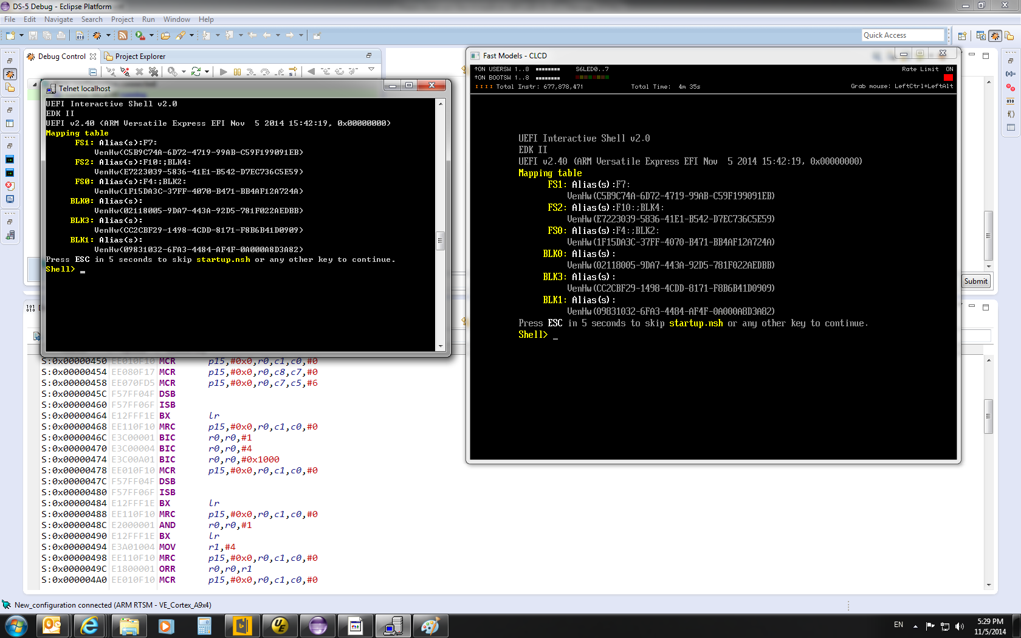
Task: Click the refresh/synchronize green arrows icon
Action: [x=196, y=72]
